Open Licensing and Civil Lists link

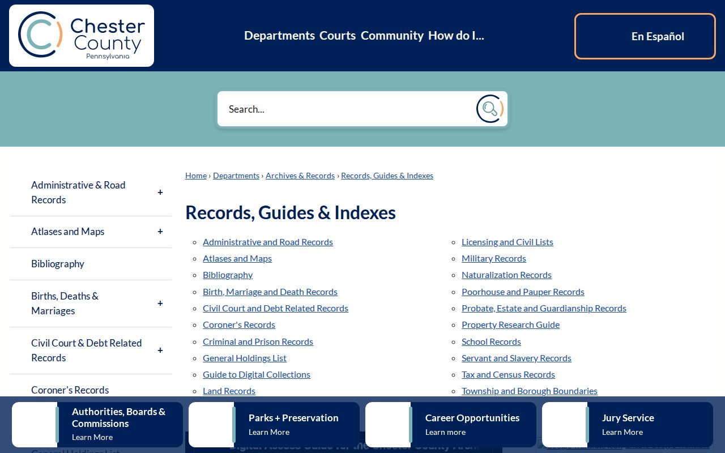[507, 242]
